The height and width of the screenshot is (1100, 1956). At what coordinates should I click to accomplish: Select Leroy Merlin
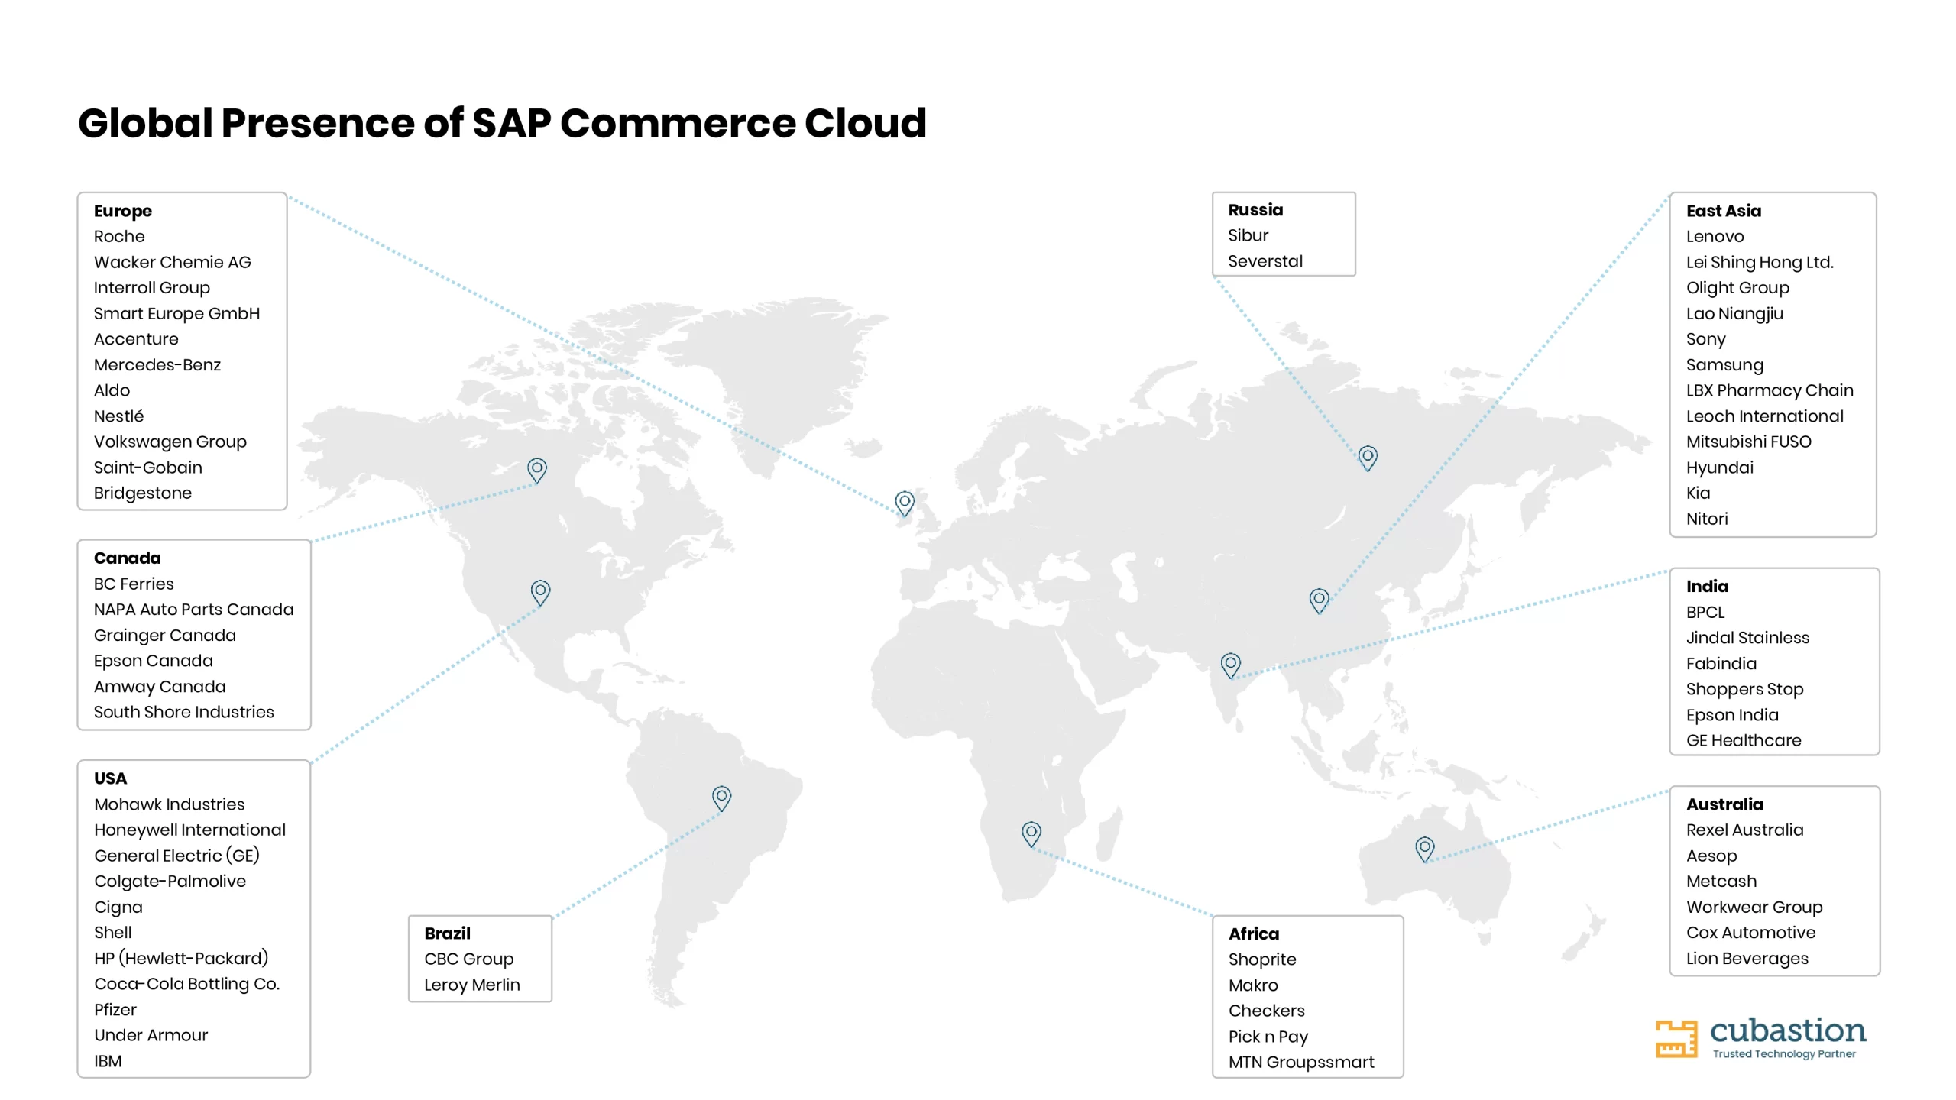472,985
